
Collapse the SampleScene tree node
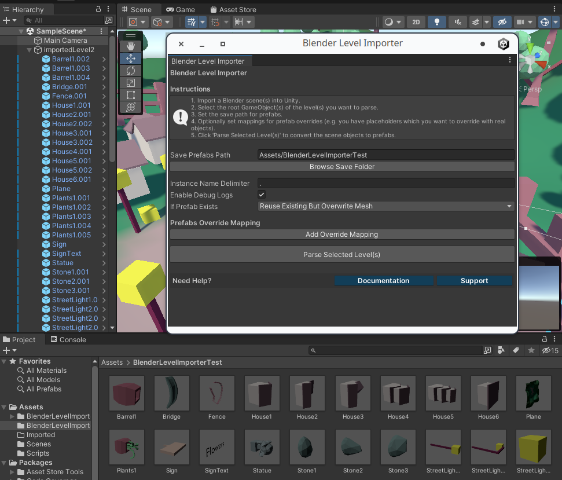click(21, 31)
